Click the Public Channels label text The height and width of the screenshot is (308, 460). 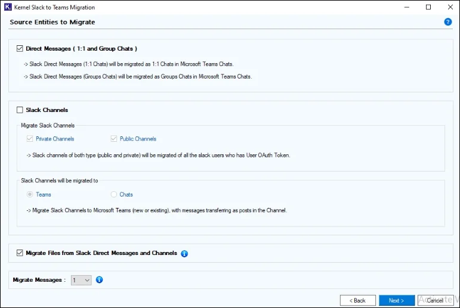point(138,139)
